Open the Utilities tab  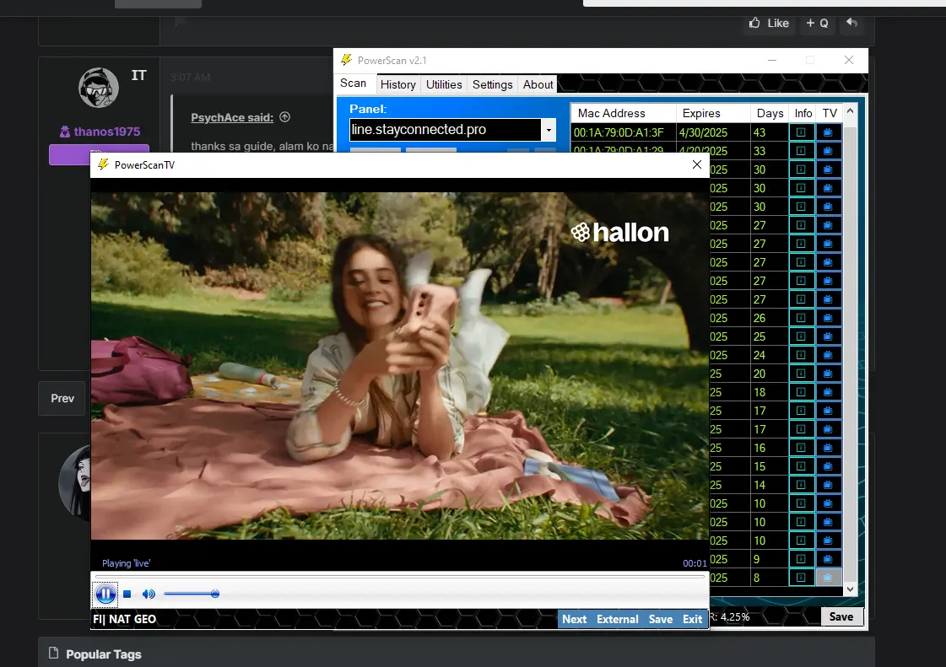tap(444, 84)
